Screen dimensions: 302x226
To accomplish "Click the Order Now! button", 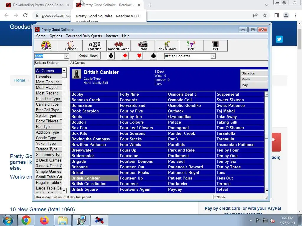I will [x=88, y=56].
